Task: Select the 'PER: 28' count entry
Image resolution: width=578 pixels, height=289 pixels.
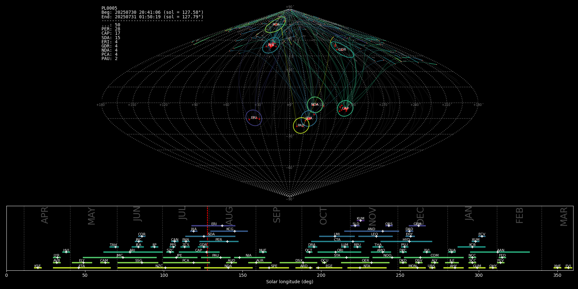Action: [111, 29]
